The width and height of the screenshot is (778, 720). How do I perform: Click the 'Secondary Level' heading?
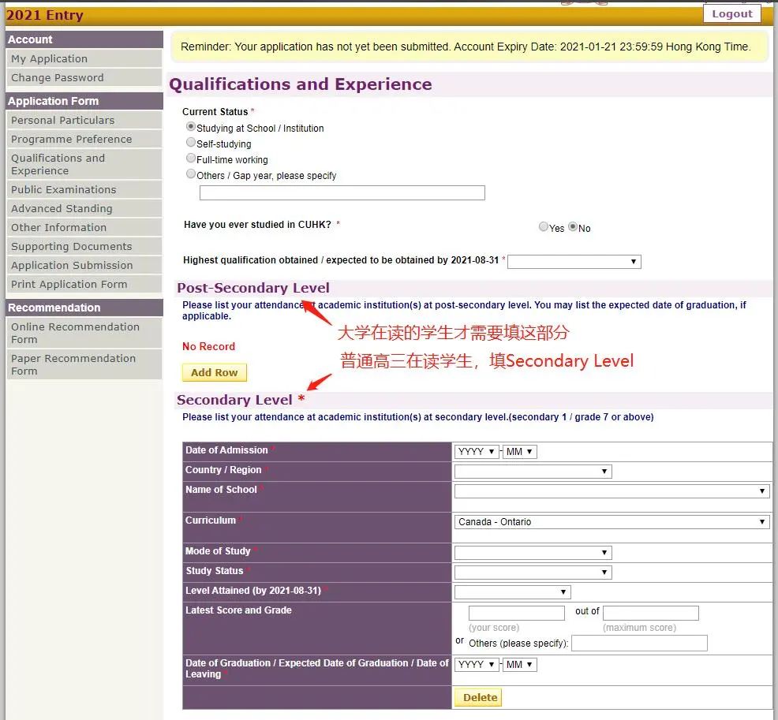pos(234,400)
